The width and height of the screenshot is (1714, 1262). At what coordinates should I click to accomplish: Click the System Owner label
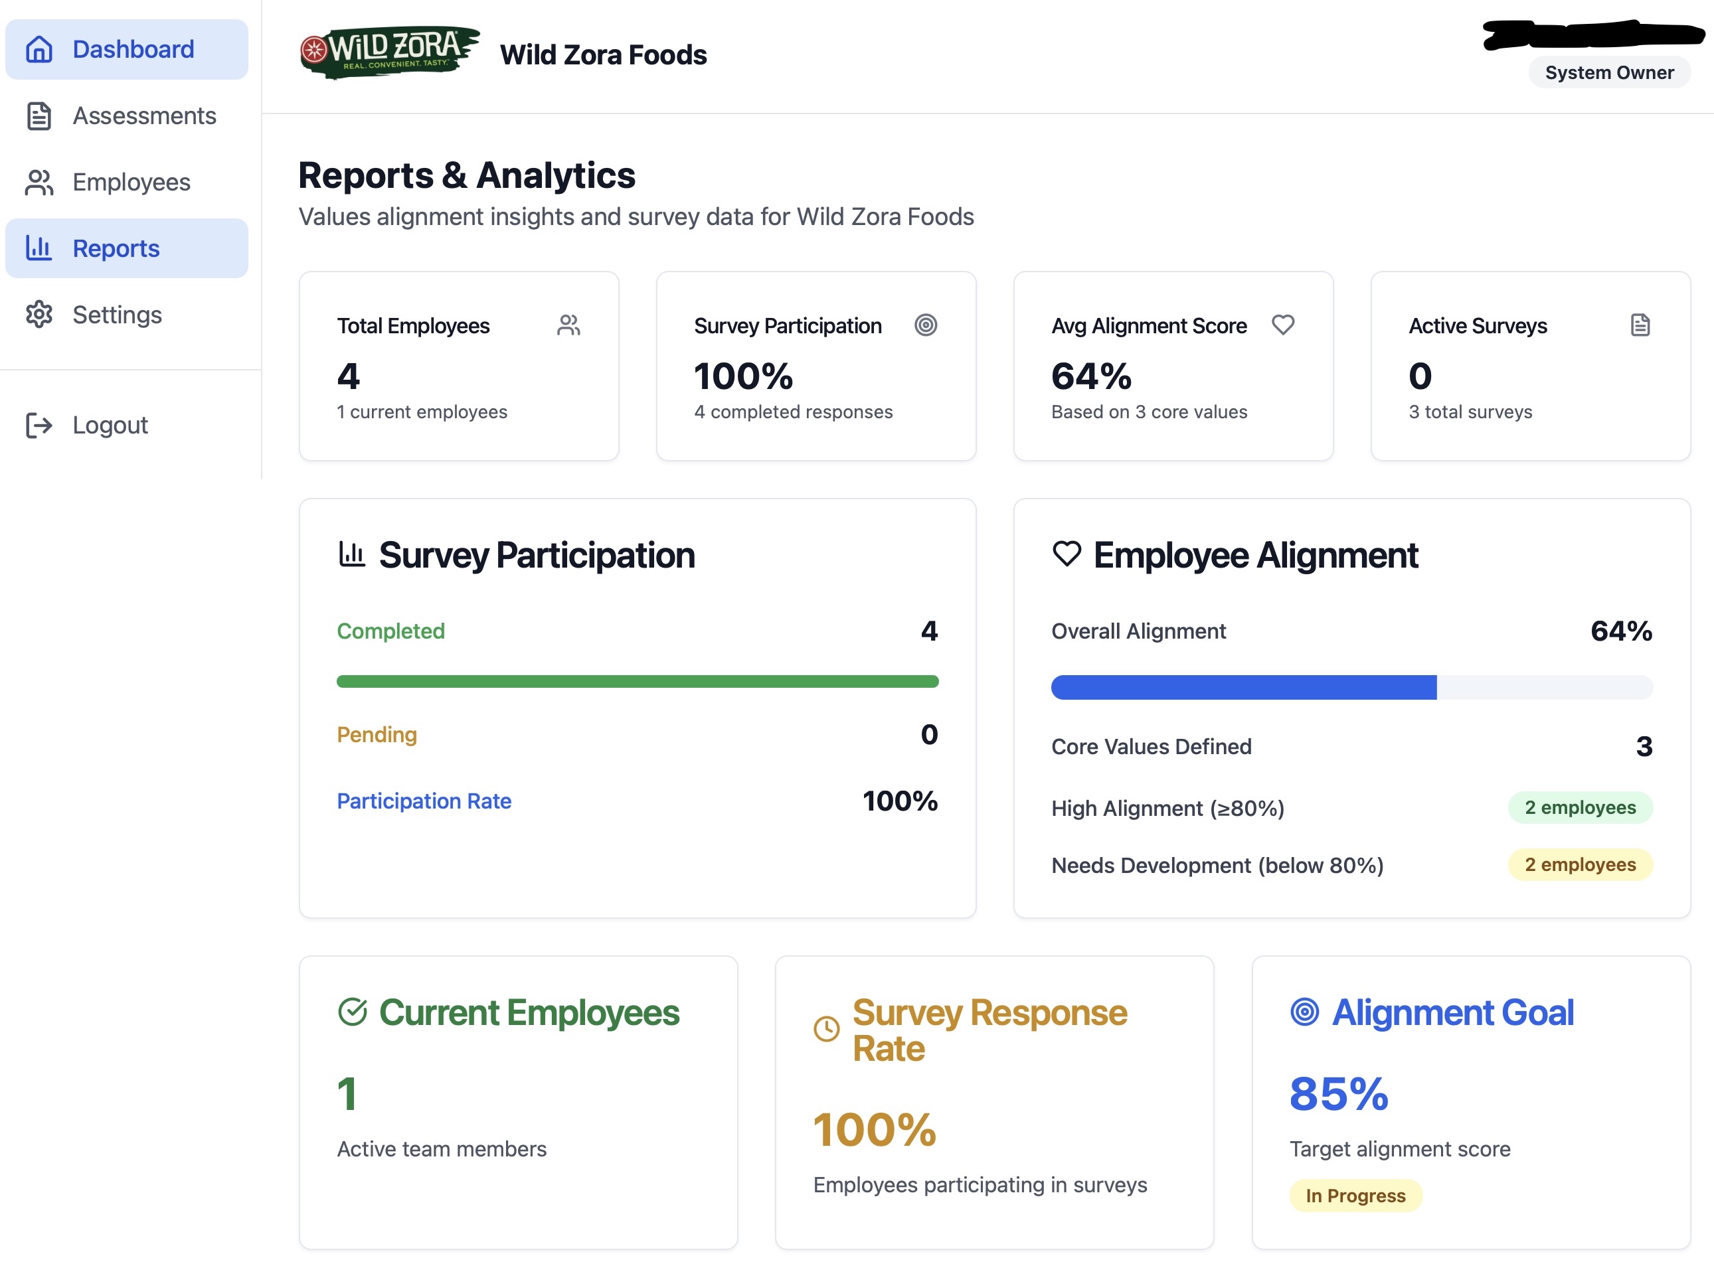pos(1609,72)
